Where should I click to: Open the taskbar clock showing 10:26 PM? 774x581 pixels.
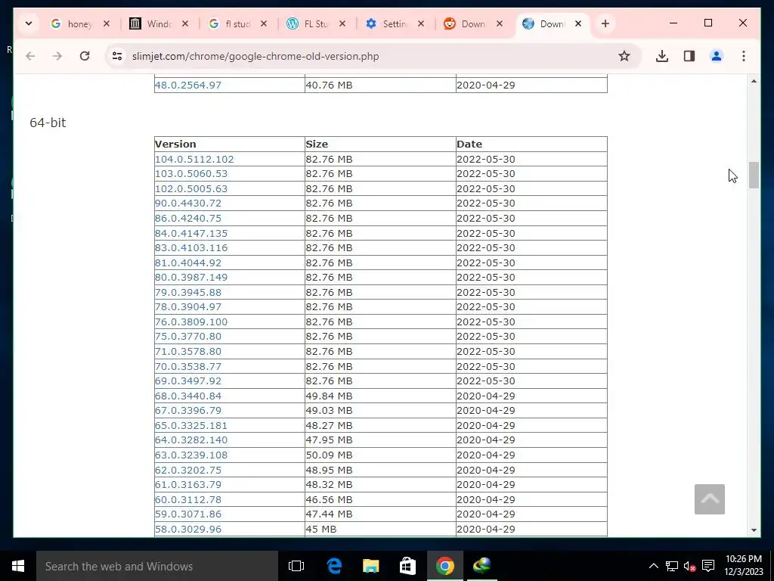[744, 566]
